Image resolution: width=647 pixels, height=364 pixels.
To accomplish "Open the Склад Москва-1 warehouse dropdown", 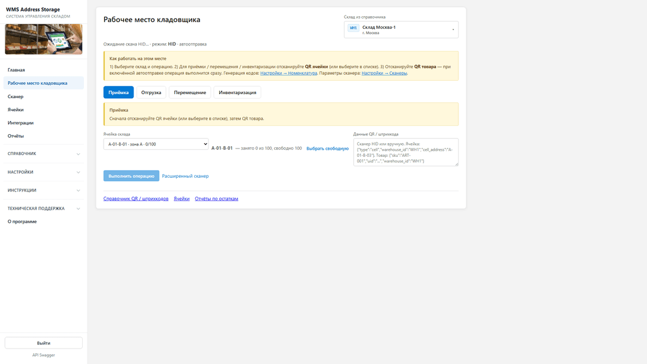I will [401, 30].
